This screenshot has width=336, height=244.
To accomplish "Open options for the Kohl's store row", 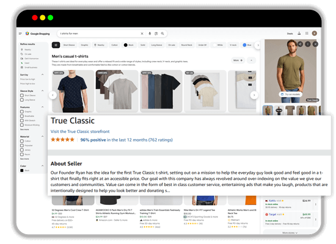I will pos(315,204).
